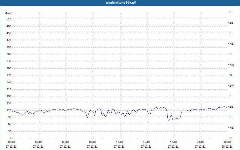
Task: Click the NW compass label
Action: [232, 65]
